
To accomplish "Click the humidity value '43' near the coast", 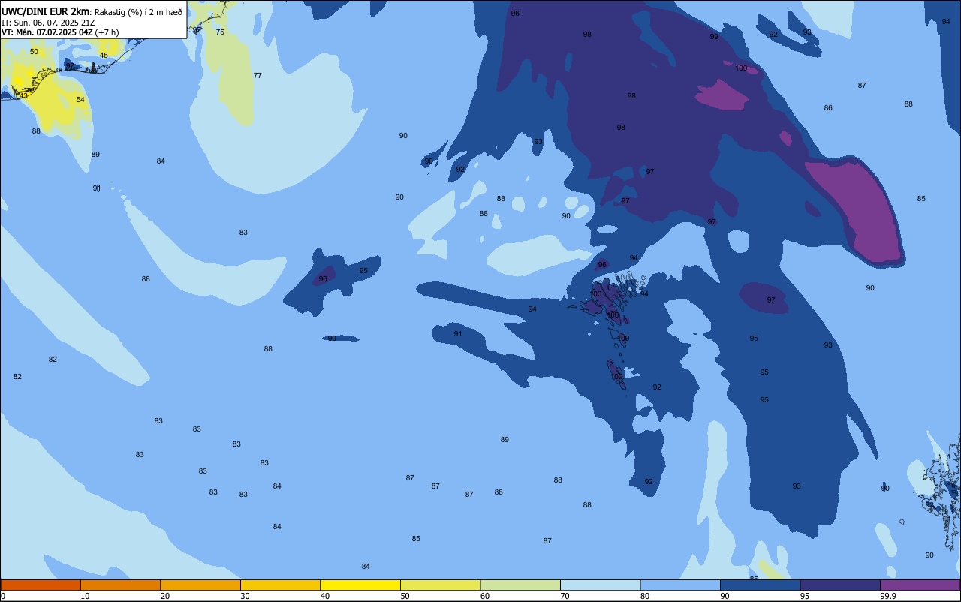I will (x=23, y=96).
